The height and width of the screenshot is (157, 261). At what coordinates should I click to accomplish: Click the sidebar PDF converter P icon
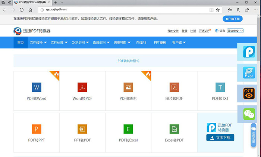(x=249, y=52)
